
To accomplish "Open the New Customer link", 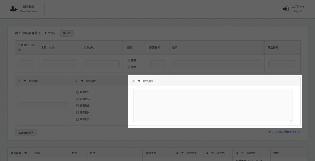I will click(x=28, y=11).
